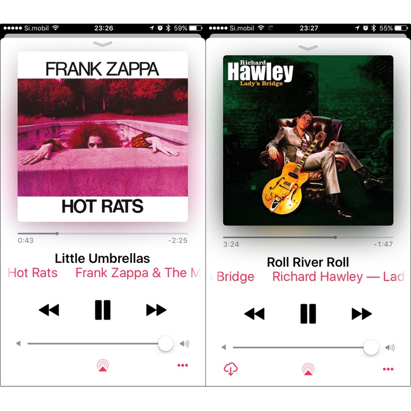411x411 pixels.
Task: Rewind the Little Umbrellas track
Action: (49, 310)
